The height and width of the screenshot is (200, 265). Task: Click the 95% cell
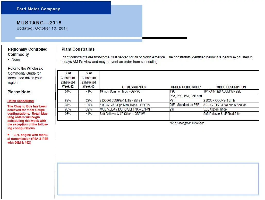(68, 114)
